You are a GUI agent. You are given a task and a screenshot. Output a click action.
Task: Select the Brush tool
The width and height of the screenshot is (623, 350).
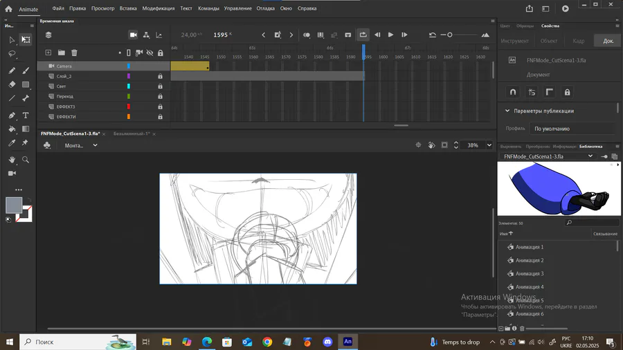pos(26,71)
